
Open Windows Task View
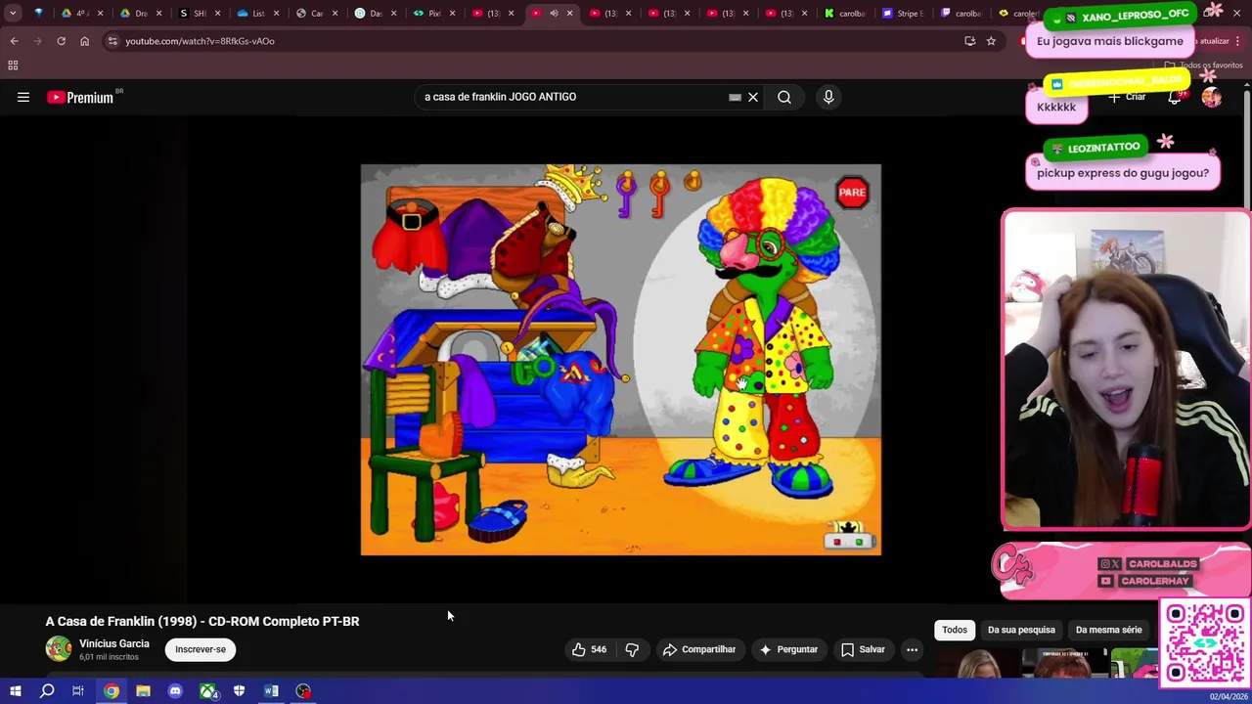pos(78,691)
